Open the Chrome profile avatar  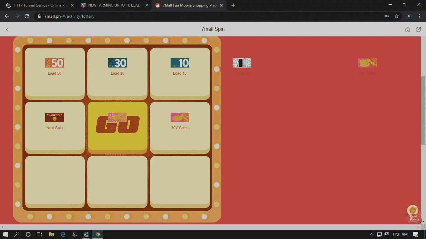coord(409,16)
